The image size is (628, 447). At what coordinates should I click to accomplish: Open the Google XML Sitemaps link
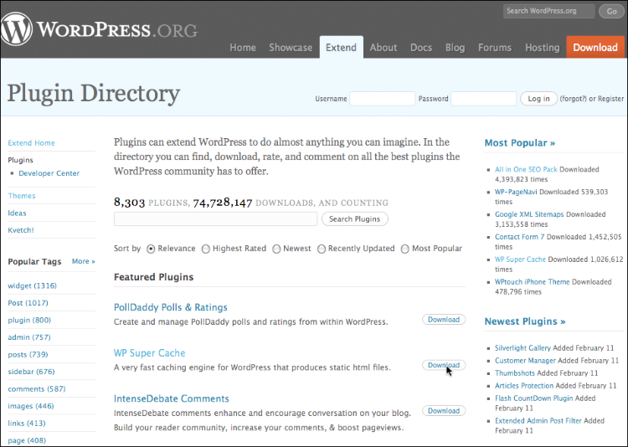(529, 214)
